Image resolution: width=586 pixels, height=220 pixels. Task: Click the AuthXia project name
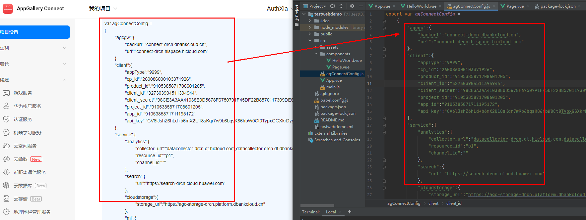pos(277,9)
